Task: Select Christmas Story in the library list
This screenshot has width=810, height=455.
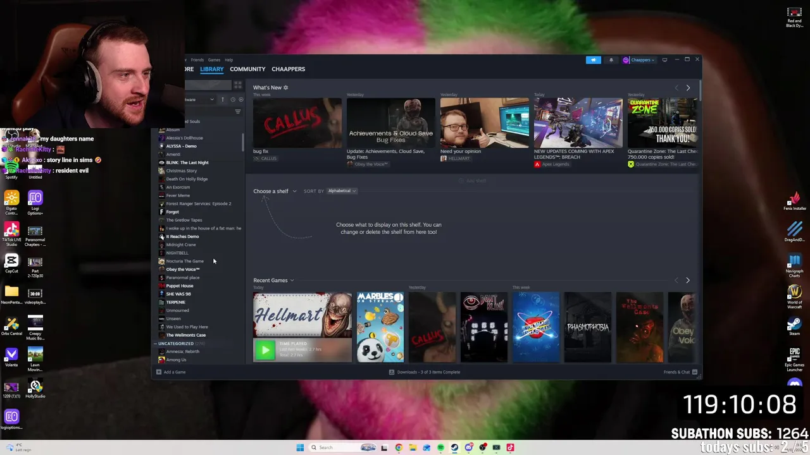Action: tap(181, 171)
